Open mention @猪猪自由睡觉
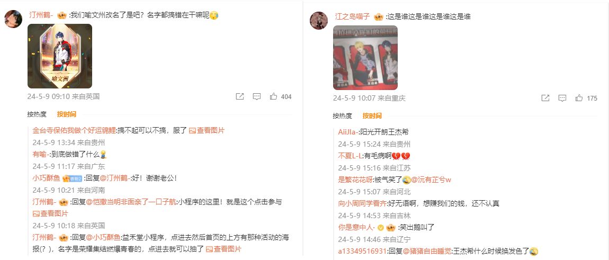Viewport: 609px width, 260px height. click(427, 251)
